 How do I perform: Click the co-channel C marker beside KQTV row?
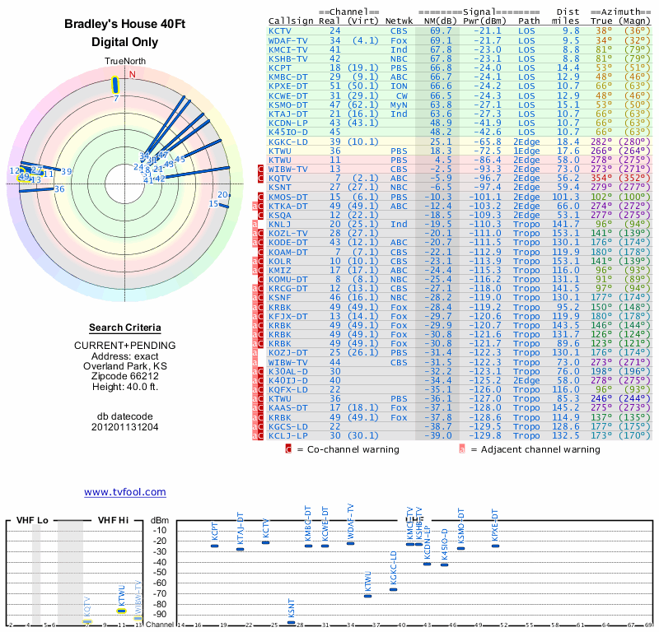pyautogui.click(x=260, y=179)
